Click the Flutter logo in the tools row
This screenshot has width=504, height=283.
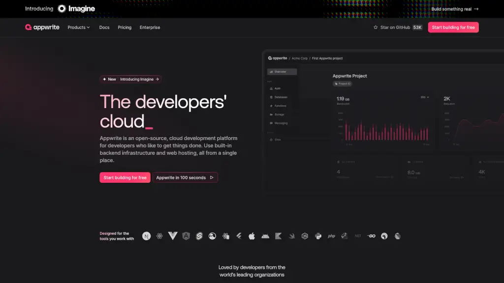pyautogui.click(x=239, y=236)
